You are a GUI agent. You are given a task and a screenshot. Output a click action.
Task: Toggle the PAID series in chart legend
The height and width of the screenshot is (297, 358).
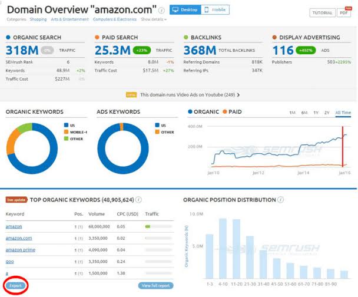click(x=232, y=112)
